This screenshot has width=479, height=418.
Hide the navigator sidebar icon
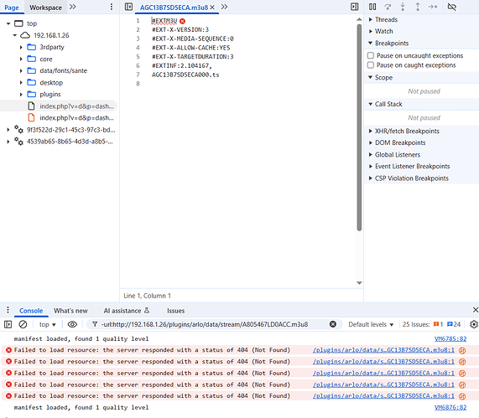coord(128,7)
